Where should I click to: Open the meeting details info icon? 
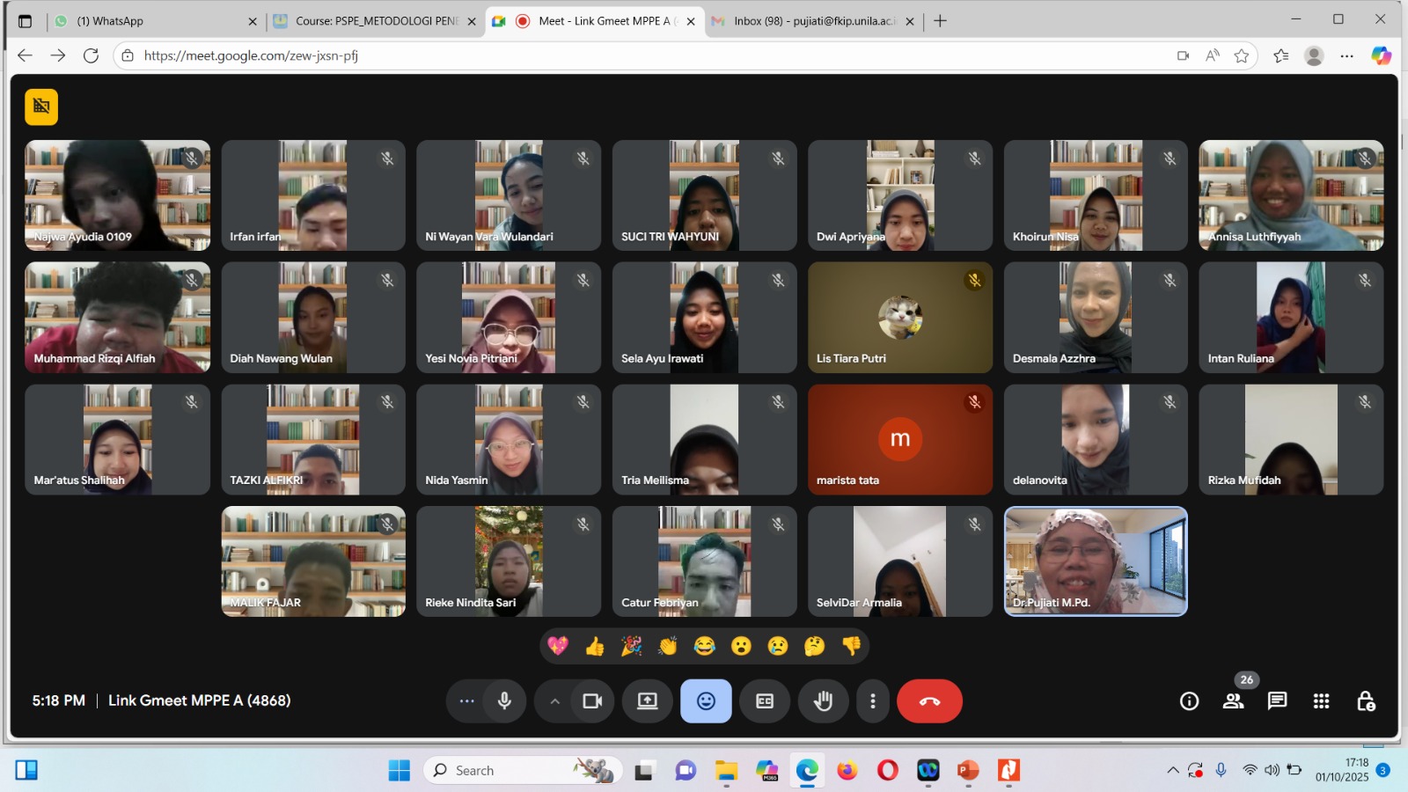(1189, 701)
